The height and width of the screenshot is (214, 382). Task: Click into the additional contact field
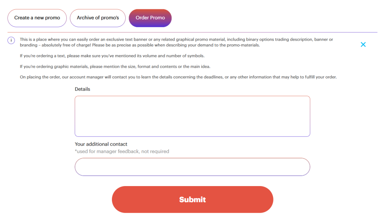click(x=192, y=167)
